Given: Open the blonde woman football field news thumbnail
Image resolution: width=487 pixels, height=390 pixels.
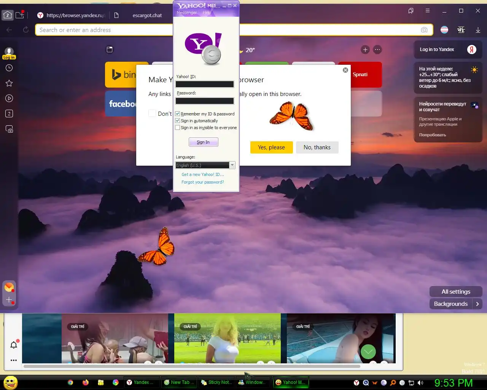Looking at the screenshot, I should tap(228, 338).
